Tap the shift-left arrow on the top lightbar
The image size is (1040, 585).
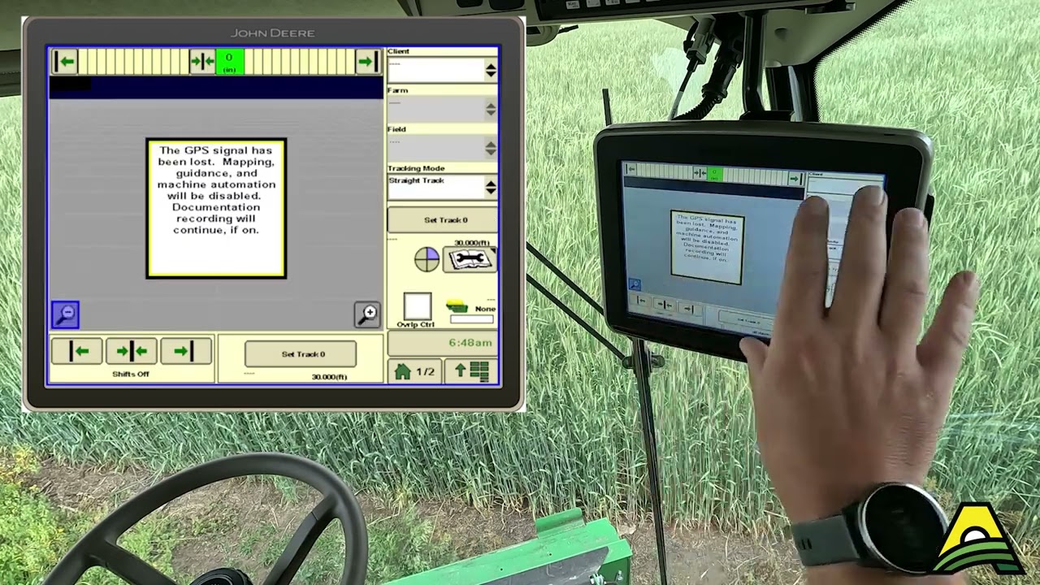point(66,62)
